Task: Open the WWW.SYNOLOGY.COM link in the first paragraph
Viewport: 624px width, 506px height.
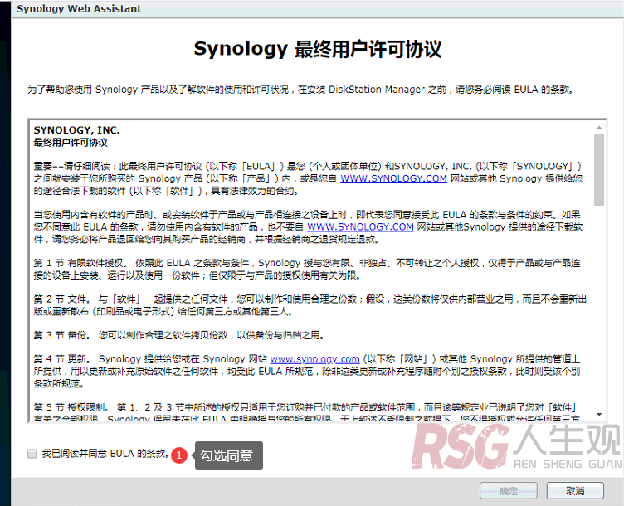Action: tap(393, 178)
